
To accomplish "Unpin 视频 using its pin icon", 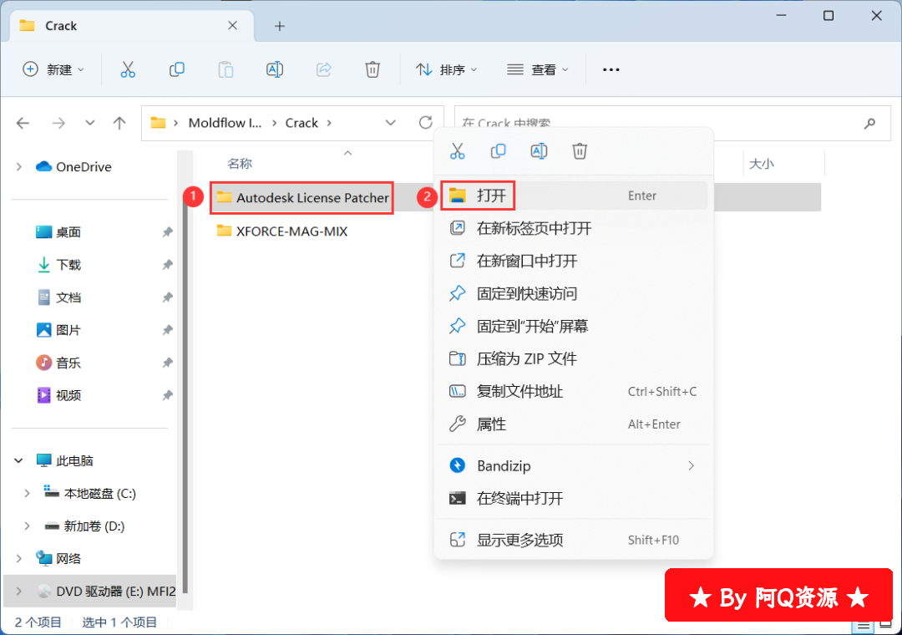I will tap(167, 395).
